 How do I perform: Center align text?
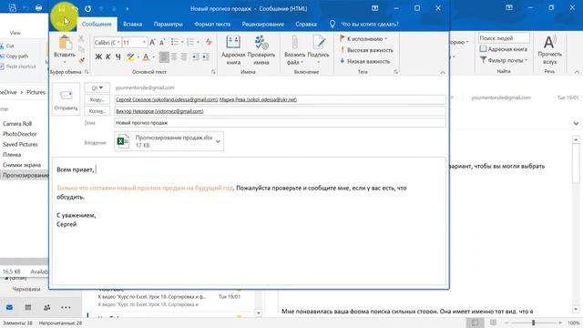[x=174, y=56]
